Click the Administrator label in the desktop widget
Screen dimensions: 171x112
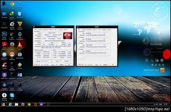pos(151,70)
